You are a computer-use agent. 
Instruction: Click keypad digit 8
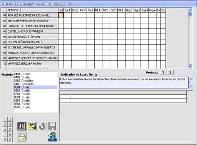click(10, 135)
